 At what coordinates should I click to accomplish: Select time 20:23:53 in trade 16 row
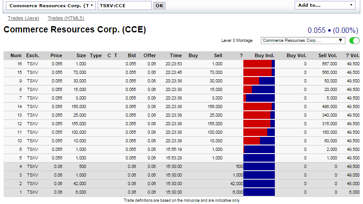174,64
